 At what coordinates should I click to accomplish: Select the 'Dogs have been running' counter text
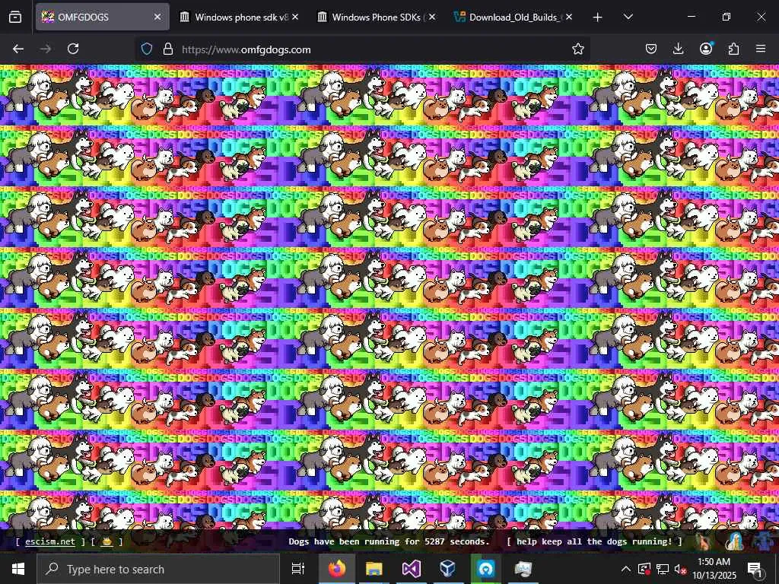point(389,541)
